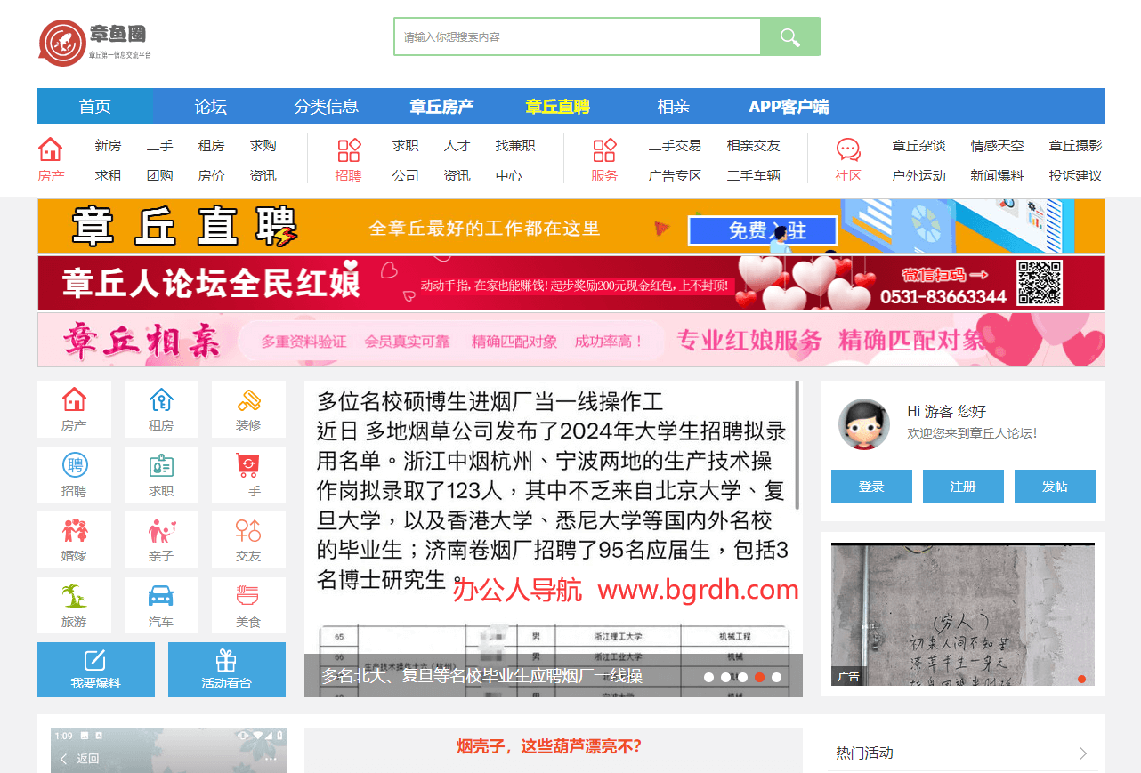Open the 求职 ID card tile
The height and width of the screenshot is (773, 1141).
pyautogui.click(x=161, y=475)
